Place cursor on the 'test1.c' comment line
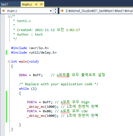 24,21
